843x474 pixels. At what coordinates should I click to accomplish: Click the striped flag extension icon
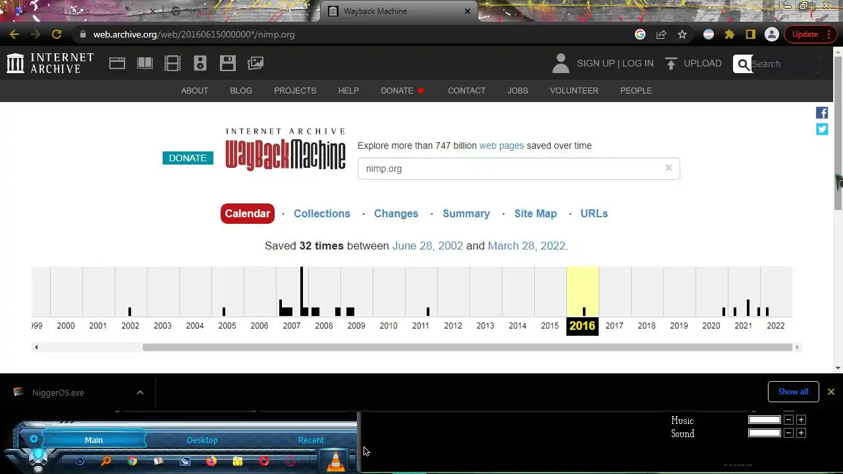[709, 34]
